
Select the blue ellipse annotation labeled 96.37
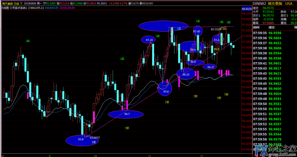pyautogui.click(x=210, y=67)
